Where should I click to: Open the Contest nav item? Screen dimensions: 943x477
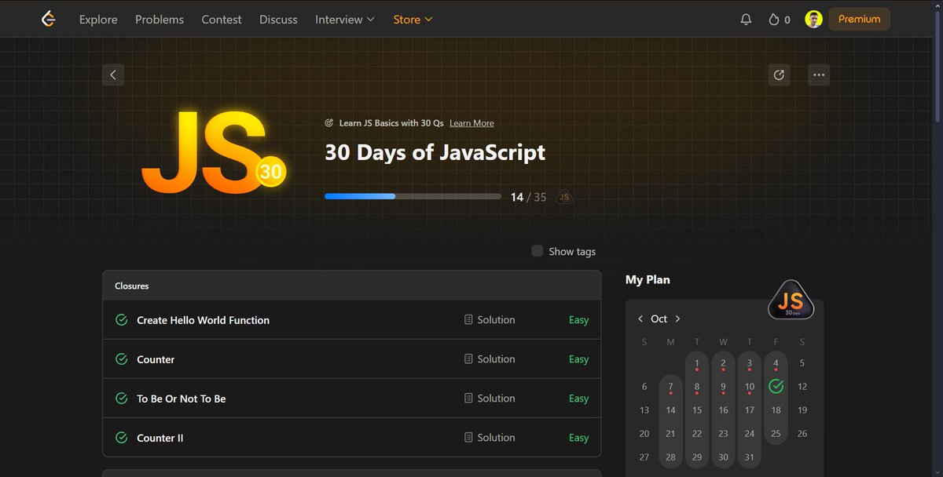click(x=222, y=20)
